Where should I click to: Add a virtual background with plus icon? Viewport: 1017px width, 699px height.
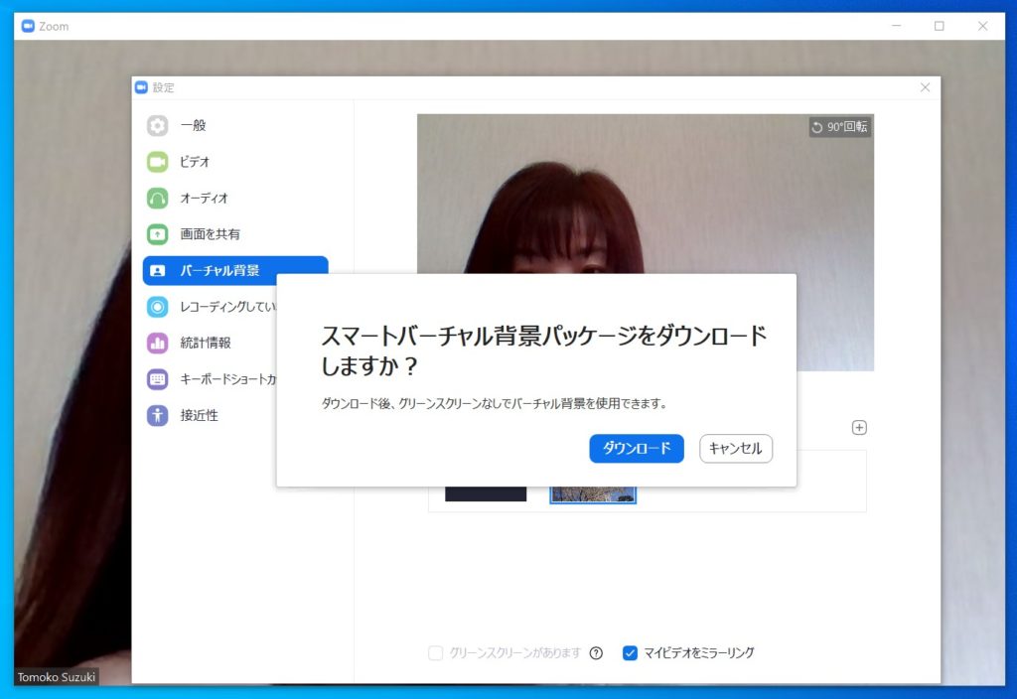(859, 428)
